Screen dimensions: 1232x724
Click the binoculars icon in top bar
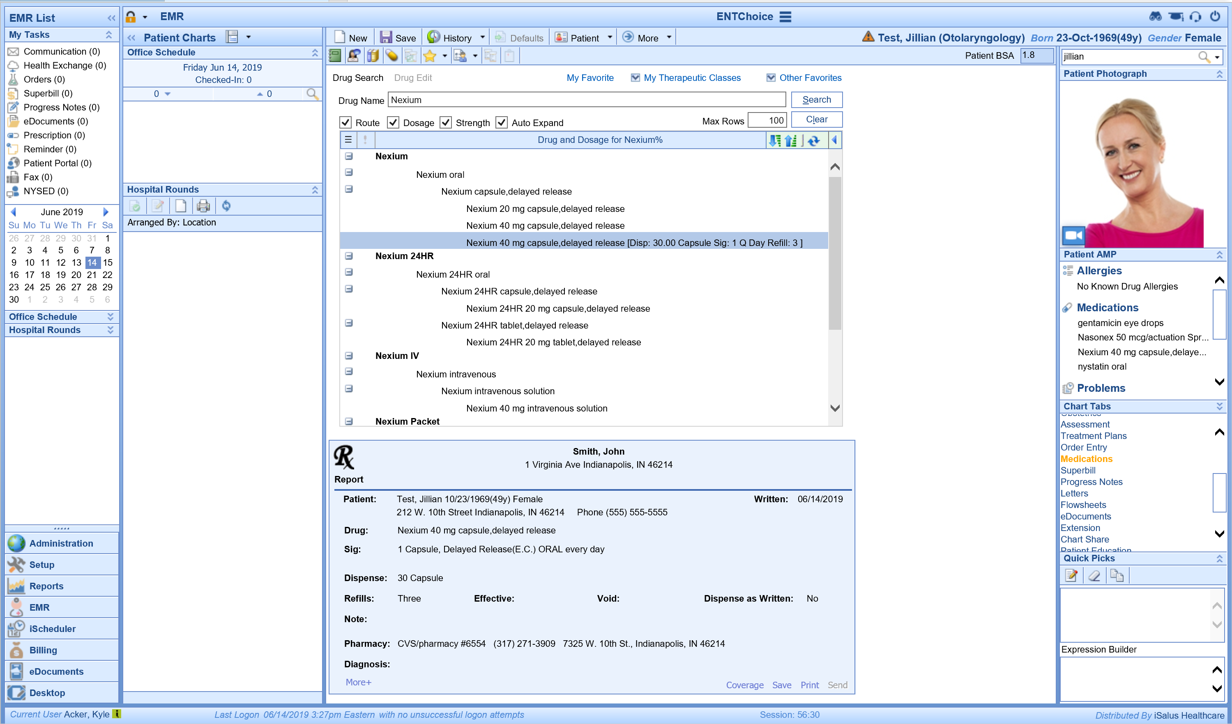coord(1155,16)
